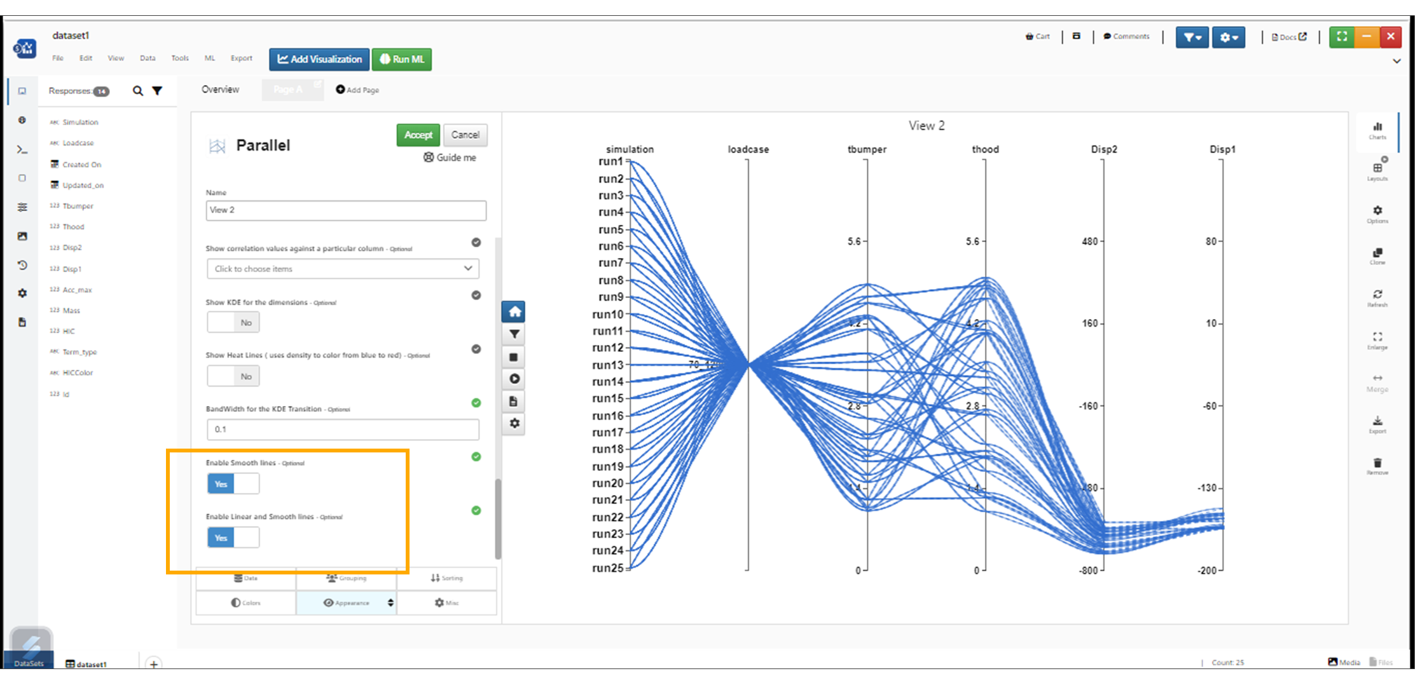This screenshot has height=678, width=1420.
Task: Toggle Enable Linear and Smooth lines switch
Action: [233, 538]
